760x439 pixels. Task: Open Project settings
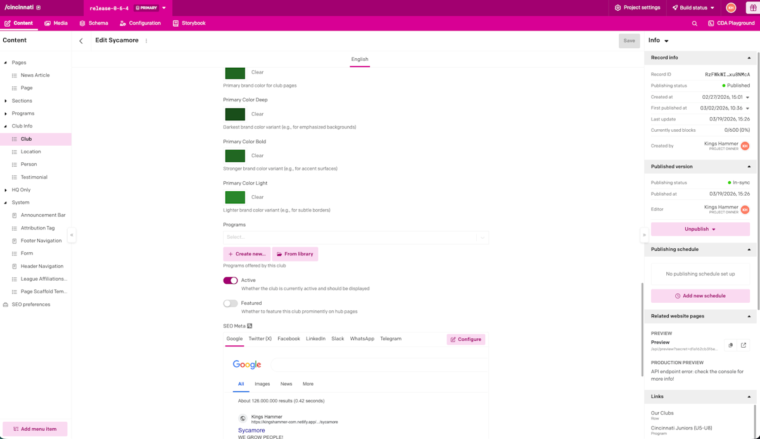click(637, 8)
